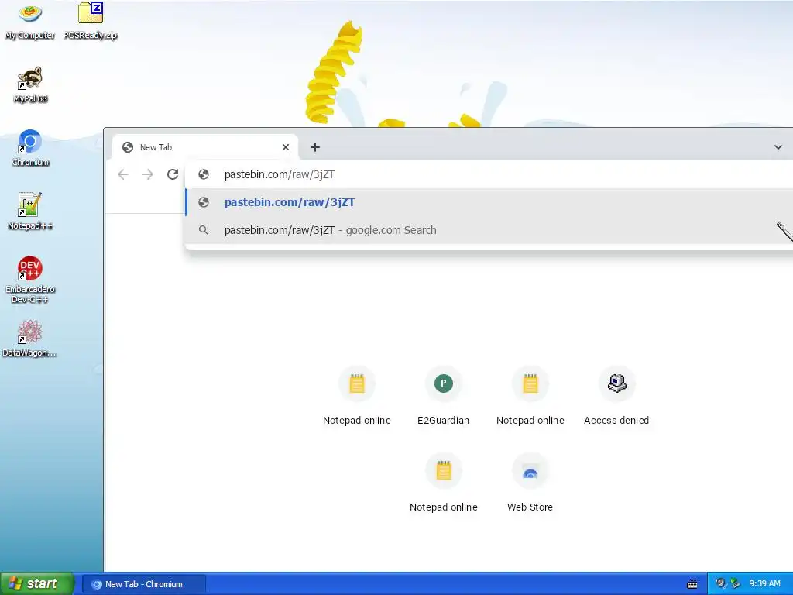Launch MyPal 68 browser shortcut
This screenshot has height=595, width=793.
coord(30,85)
